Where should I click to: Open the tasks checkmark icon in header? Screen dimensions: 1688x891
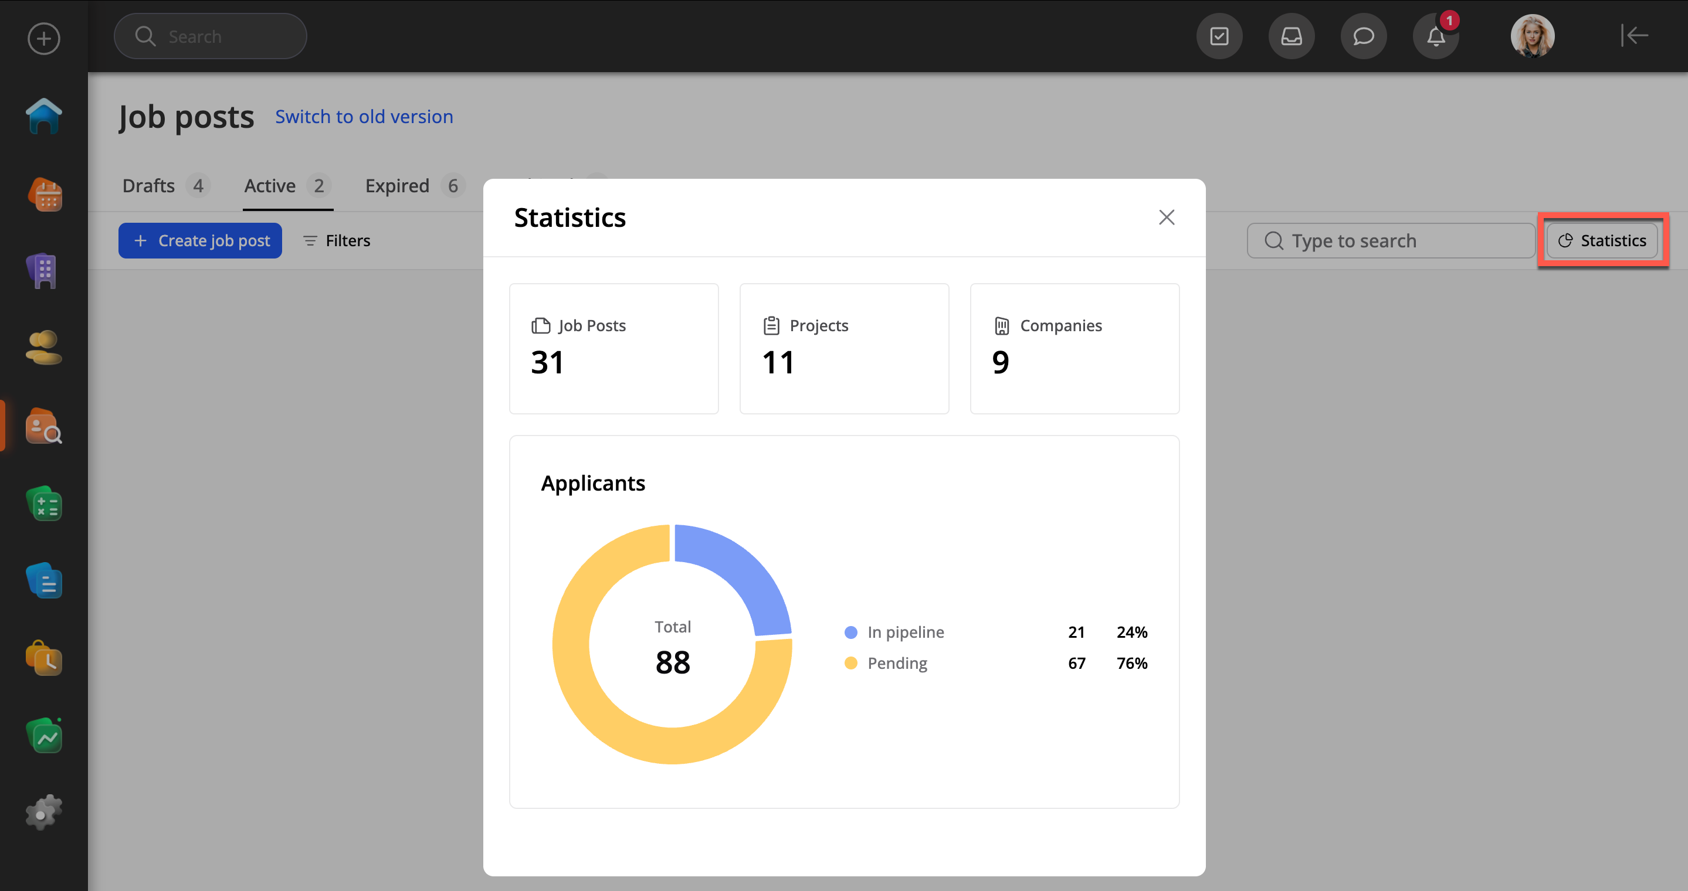(1219, 37)
